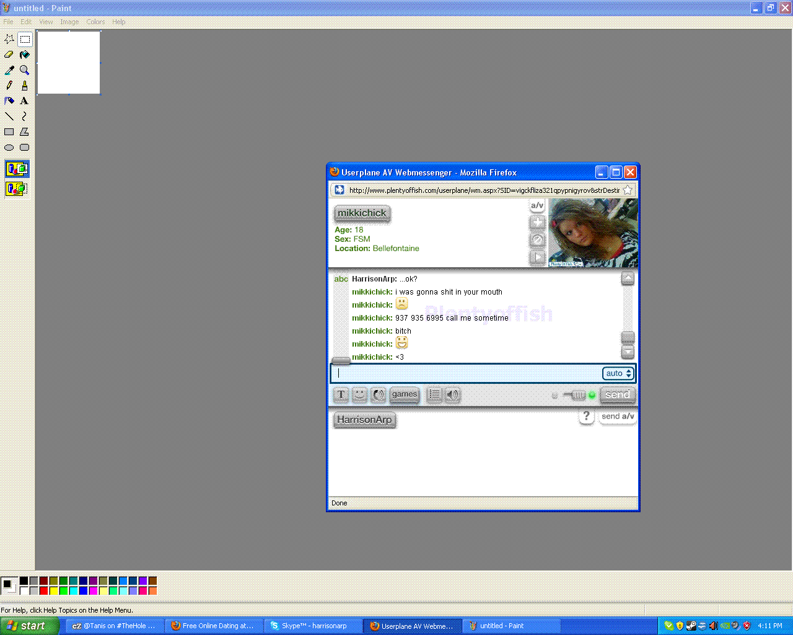Click the send button in messenger
The image size is (793, 635).
618,394
